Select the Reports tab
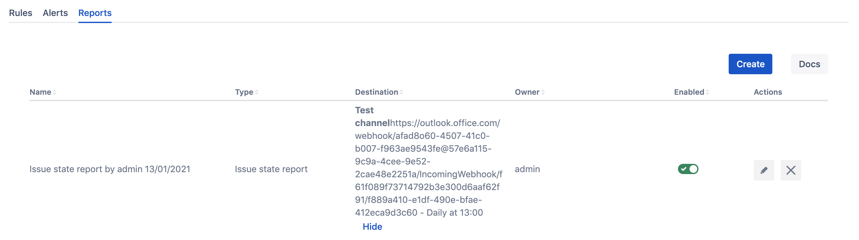Viewport: 859px width, 240px height. coord(95,13)
